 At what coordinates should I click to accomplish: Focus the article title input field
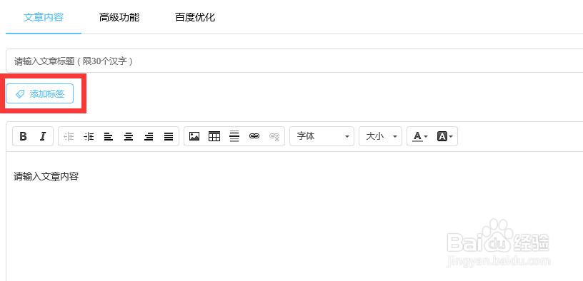click(294, 61)
